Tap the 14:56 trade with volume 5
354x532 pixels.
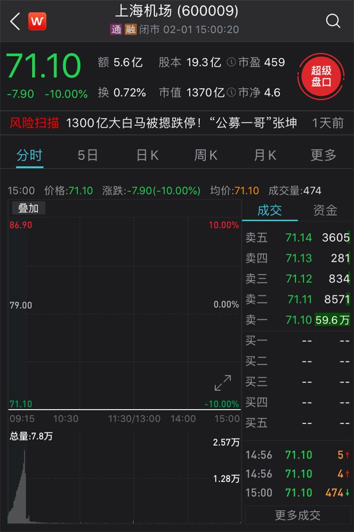(x=298, y=455)
